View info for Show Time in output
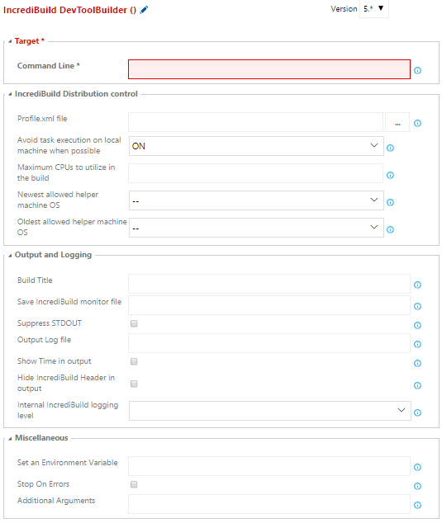The height and width of the screenshot is (523, 442). coord(417,363)
